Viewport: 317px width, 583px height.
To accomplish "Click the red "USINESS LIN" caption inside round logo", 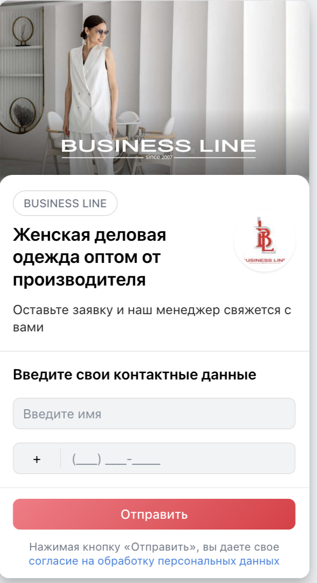I will click(265, 260).
